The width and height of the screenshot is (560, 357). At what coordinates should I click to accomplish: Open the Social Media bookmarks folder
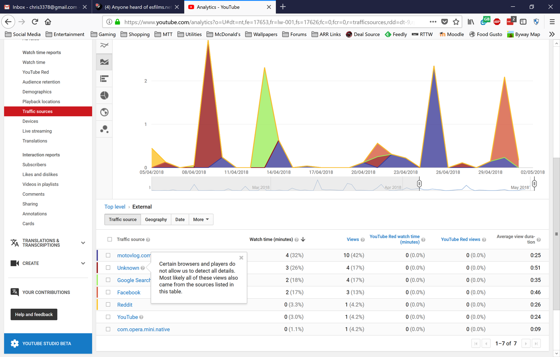23,34
